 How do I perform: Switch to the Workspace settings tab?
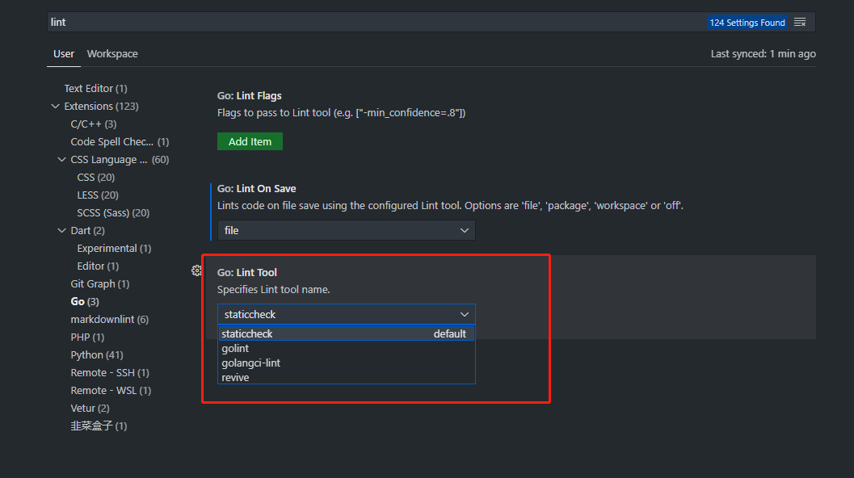pyautogui.click(x=112, y=54)
